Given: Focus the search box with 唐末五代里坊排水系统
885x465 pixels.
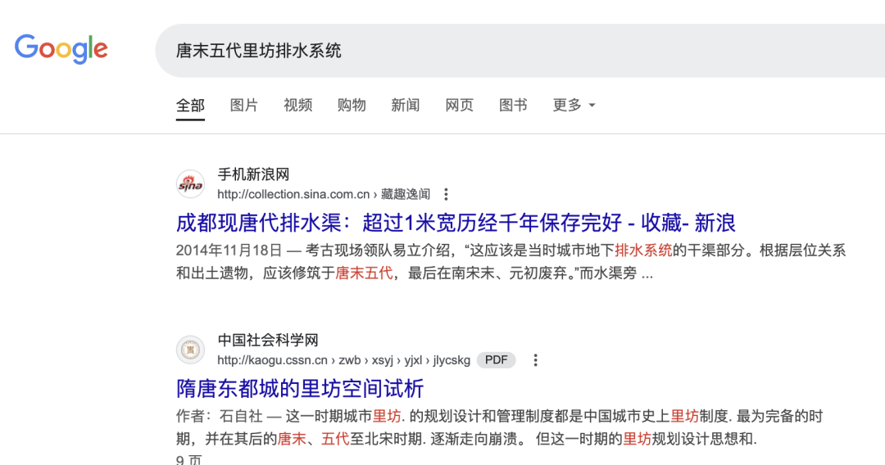Looking at the screenshot, I should pyautogui.click(x=520, y=51).
